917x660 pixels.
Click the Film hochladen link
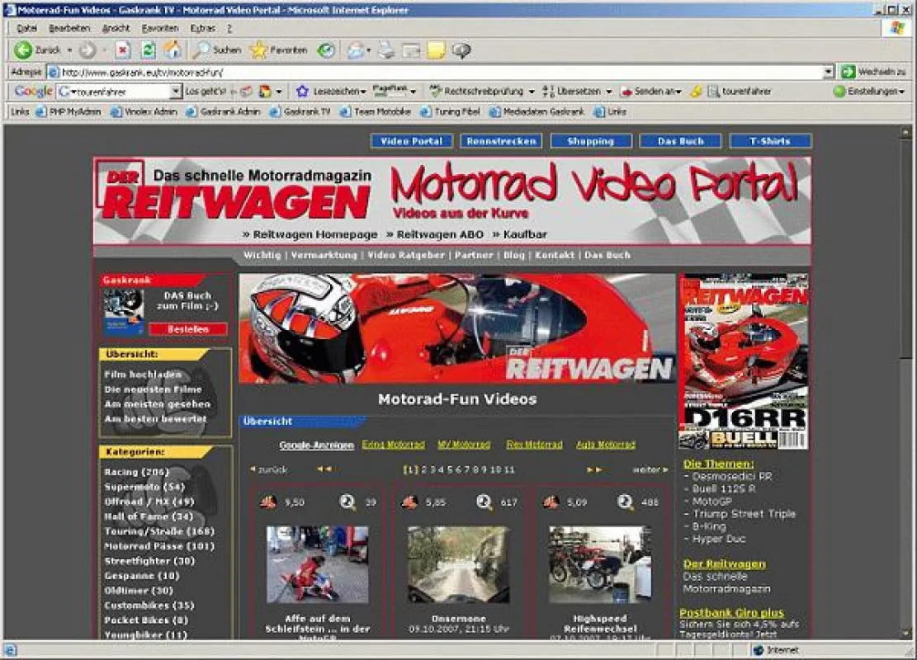[143, 374]
